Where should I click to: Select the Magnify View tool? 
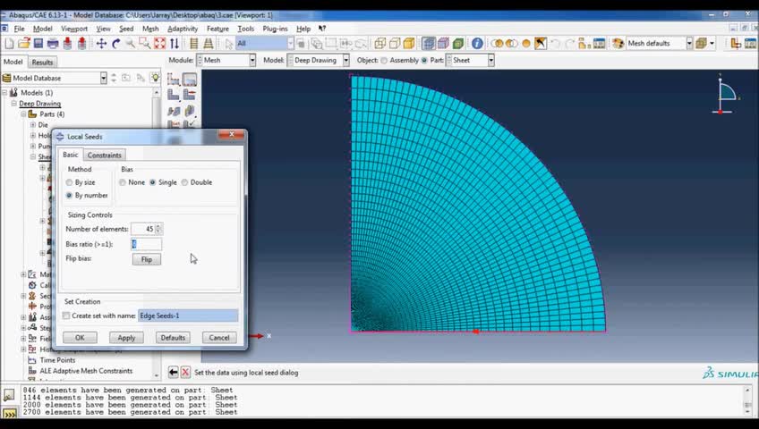[x=130, y=44]
